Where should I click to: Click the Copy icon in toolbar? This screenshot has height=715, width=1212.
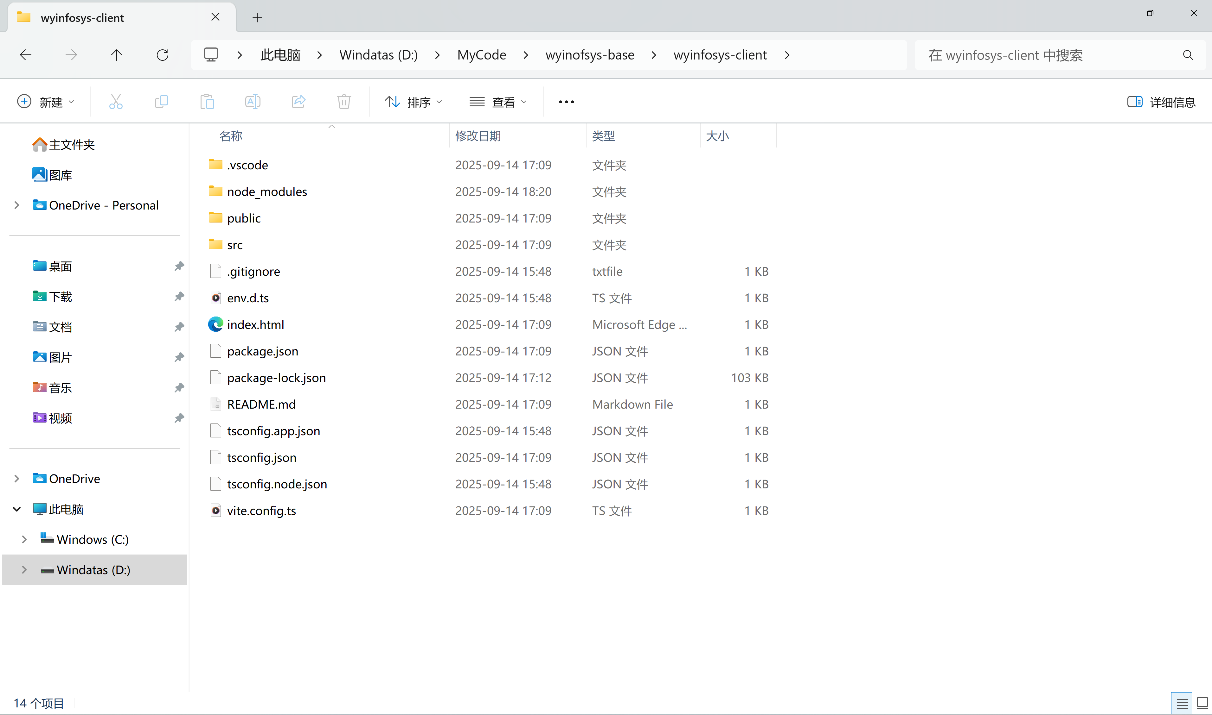pos(161,102)
